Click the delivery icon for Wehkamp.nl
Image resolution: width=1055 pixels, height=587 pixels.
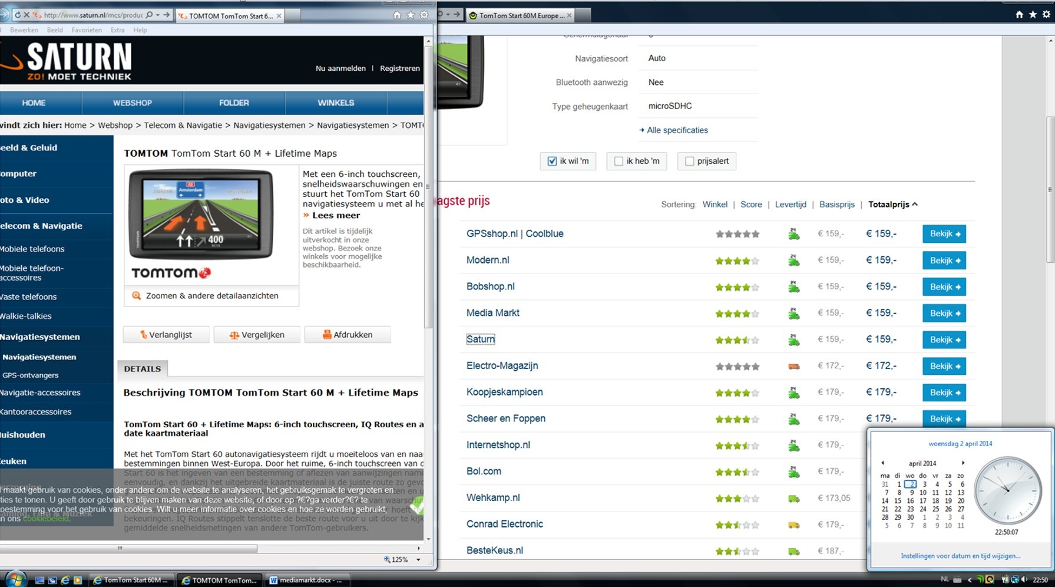pos(794,499)
